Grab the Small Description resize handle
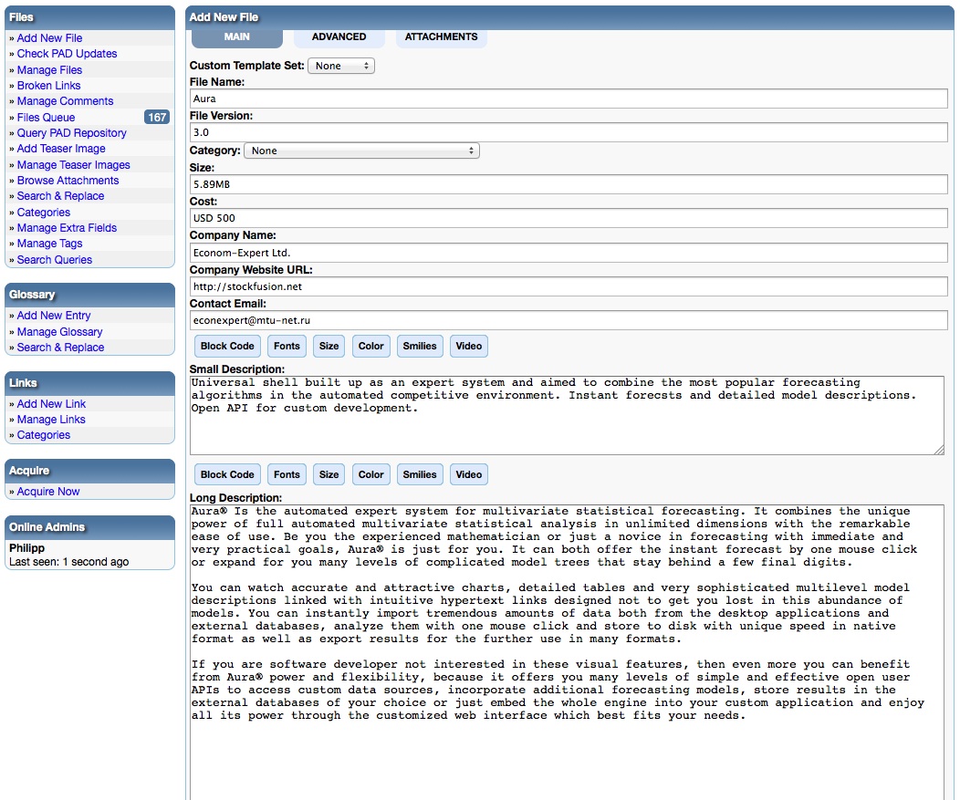The height and width of the screenshot is (800, 960). tap(939, 450)
